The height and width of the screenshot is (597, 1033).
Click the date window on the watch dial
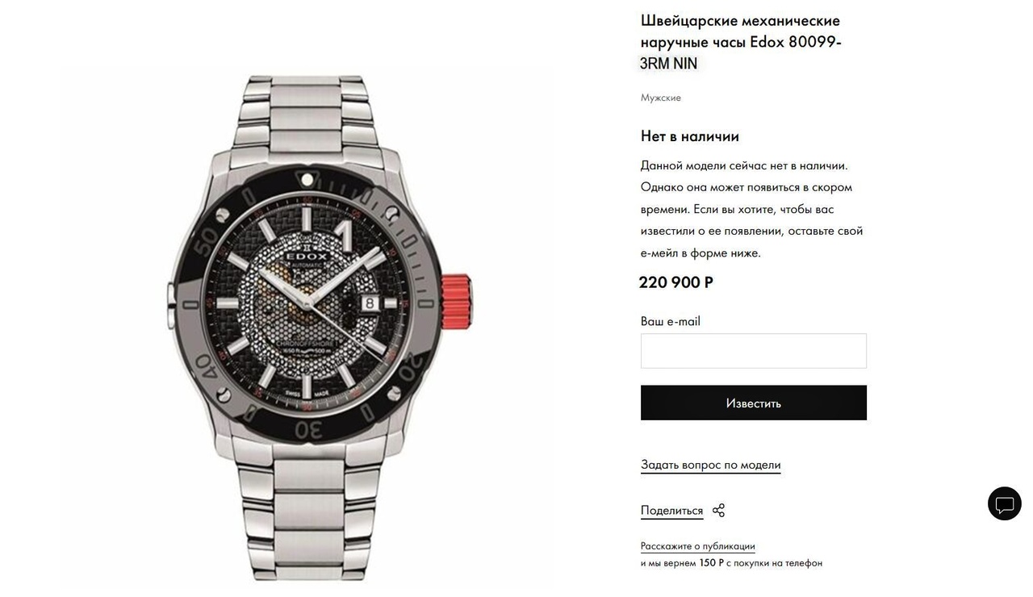tap(370, 303)
